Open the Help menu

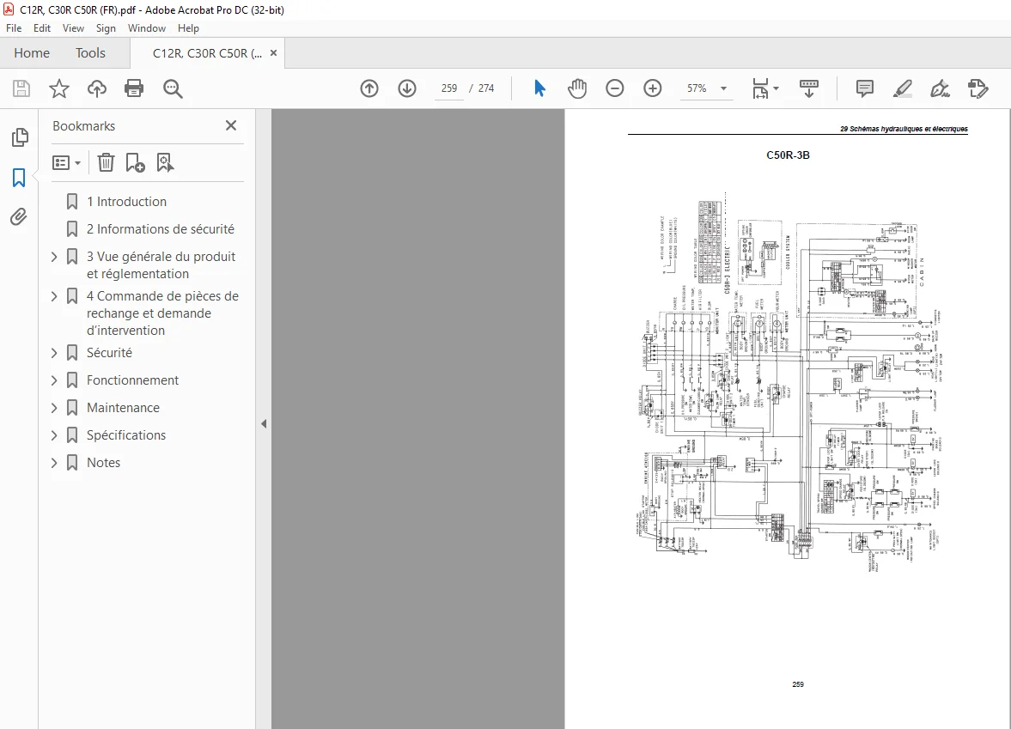click(188, 28)
